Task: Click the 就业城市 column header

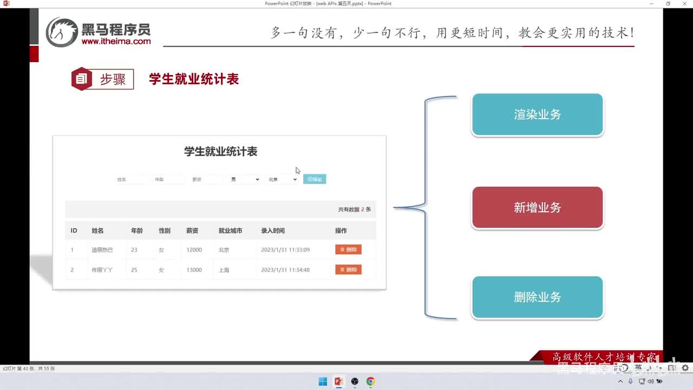Action: (230, 231)
